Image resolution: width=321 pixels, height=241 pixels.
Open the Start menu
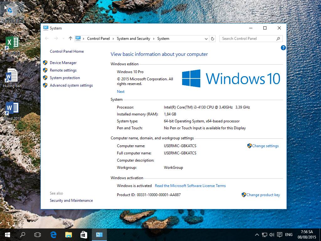(8, 235)
